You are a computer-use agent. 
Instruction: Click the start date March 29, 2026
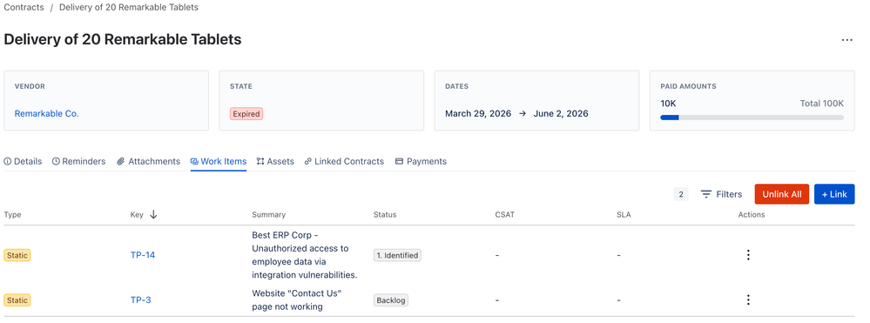tap(478, 114)
